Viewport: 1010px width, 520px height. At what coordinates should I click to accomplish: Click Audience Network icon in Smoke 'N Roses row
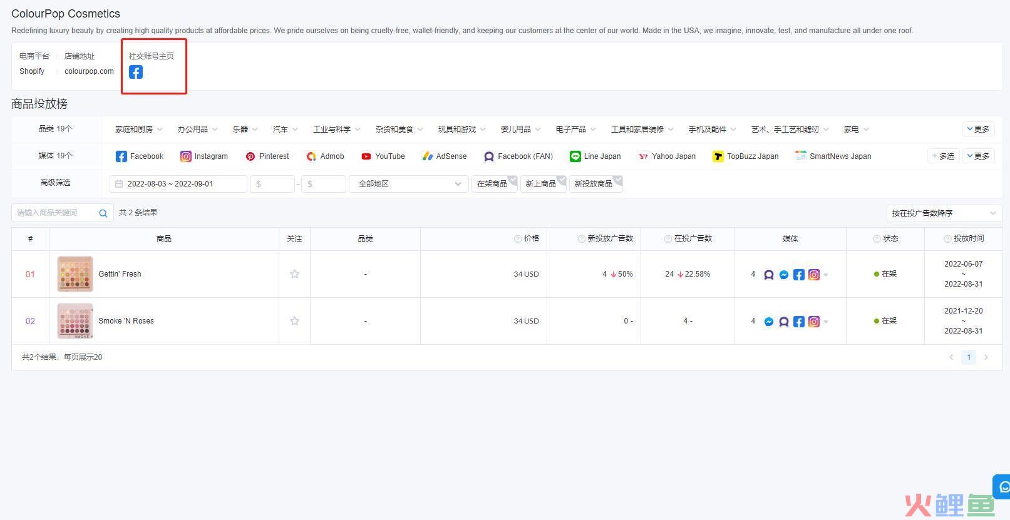(784, 322)
